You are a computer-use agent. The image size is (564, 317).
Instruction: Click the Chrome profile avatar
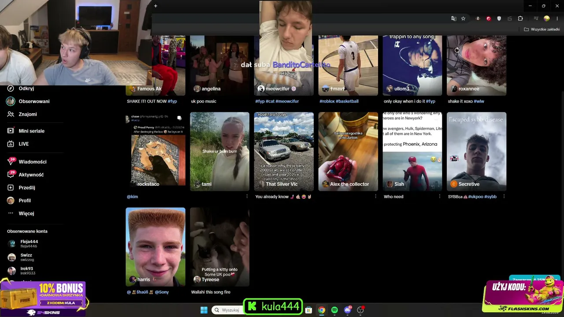pyautogui.click(x=547, y=18)
